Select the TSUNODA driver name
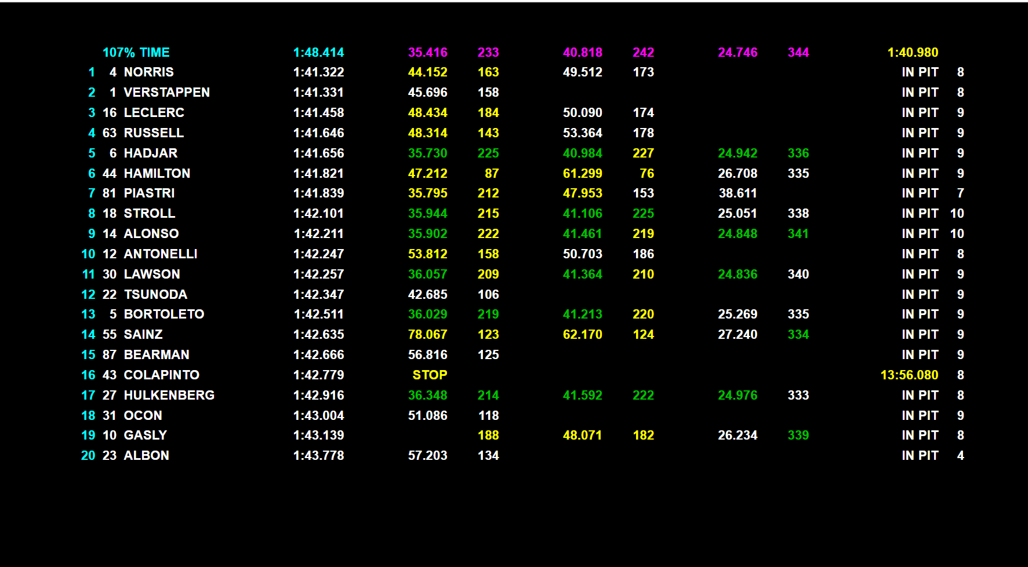The image size is (1028, 567). pyautogui.click(x=155, y=295)
